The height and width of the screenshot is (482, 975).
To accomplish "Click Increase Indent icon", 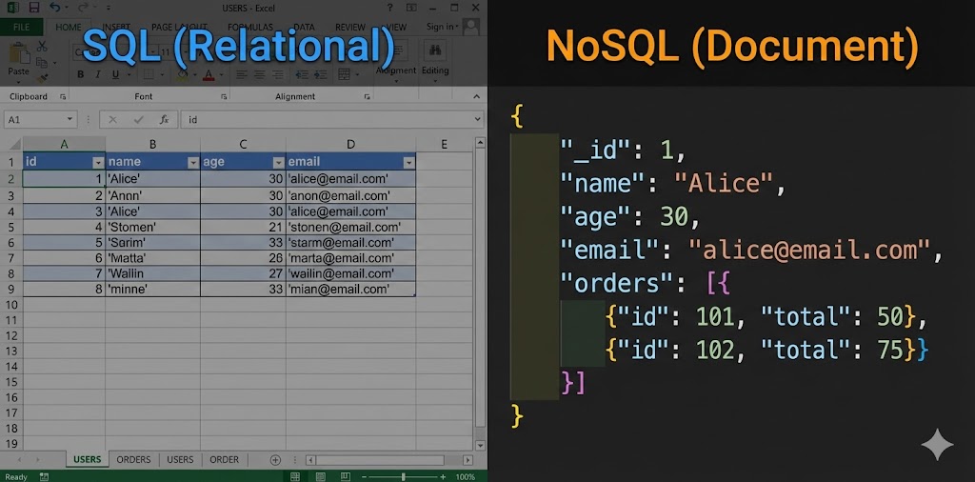I will [x=320, y=74].
